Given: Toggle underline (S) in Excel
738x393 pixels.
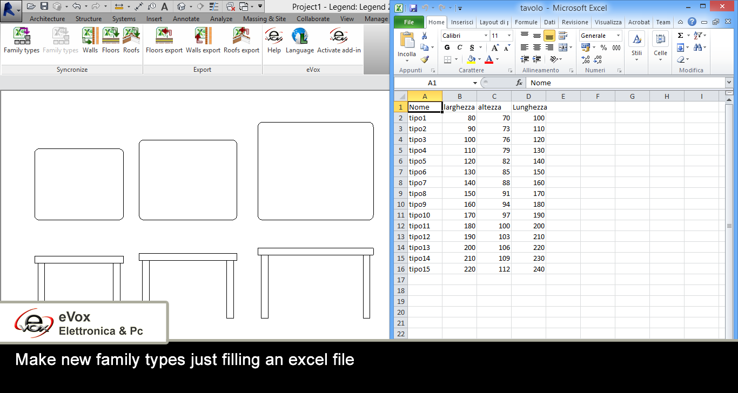Looking at the screenshot, I should pyautogui.click(x=472, y=48).
